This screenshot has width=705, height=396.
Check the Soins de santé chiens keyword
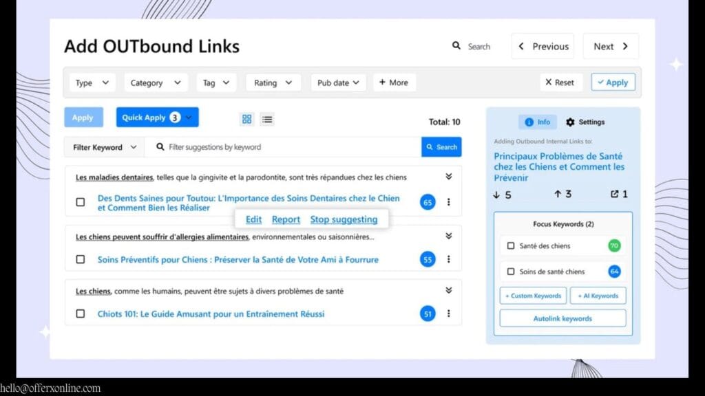pos(510,271)
